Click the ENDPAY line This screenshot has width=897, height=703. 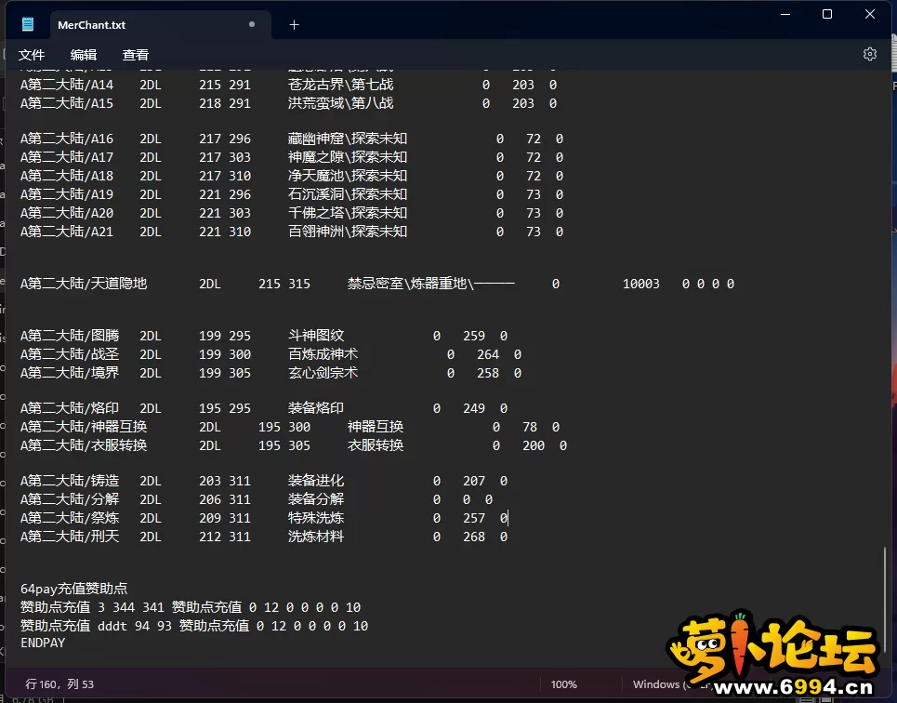pos(43,643)
